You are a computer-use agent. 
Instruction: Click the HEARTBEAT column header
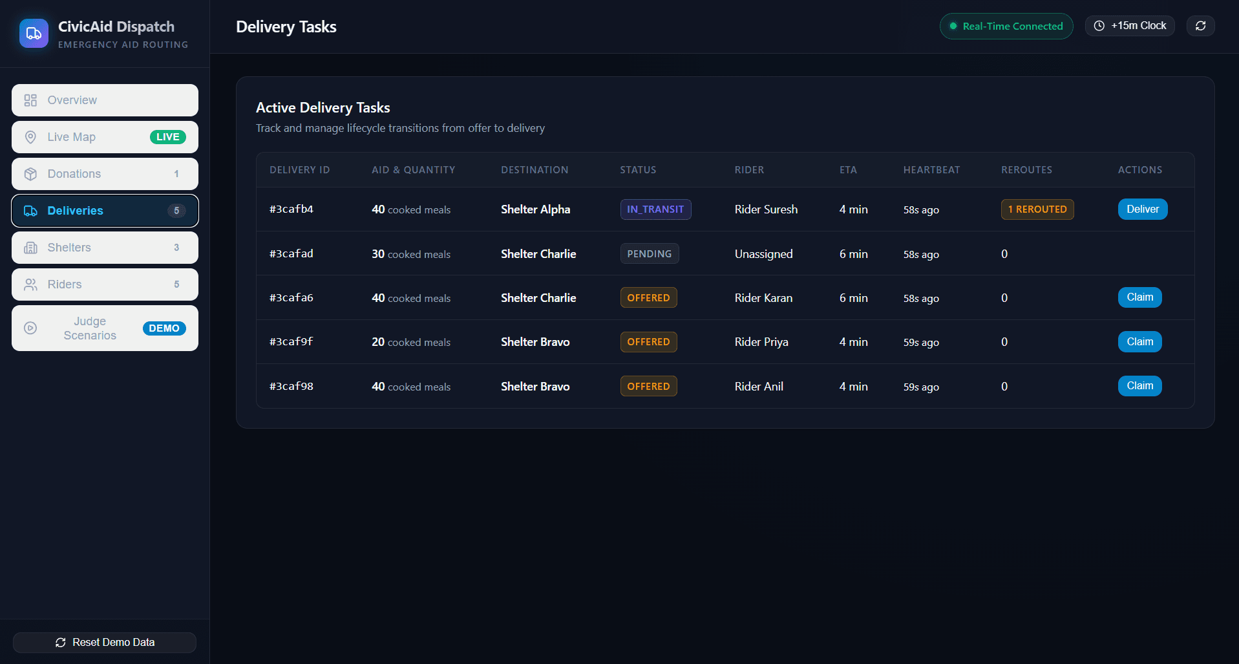click(x=931, y=170)
